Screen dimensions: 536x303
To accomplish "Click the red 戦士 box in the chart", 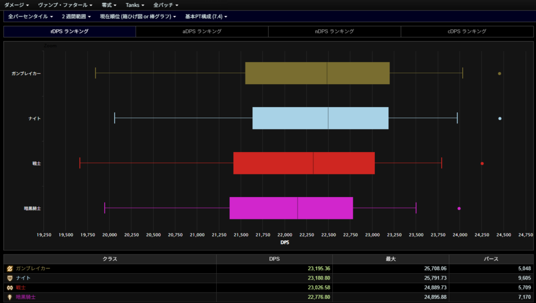I will 304,163.
